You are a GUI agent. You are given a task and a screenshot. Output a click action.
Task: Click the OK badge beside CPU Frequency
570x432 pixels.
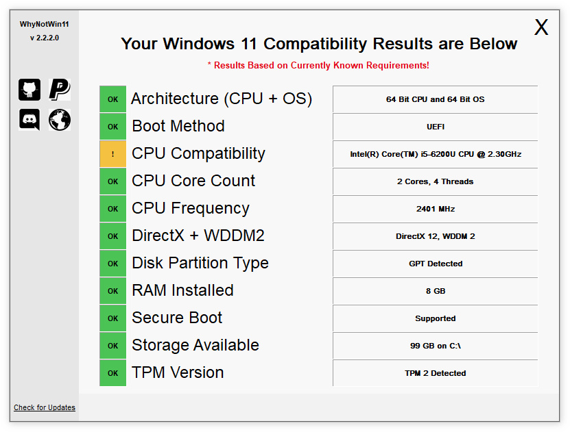click(x=112, y=209)
